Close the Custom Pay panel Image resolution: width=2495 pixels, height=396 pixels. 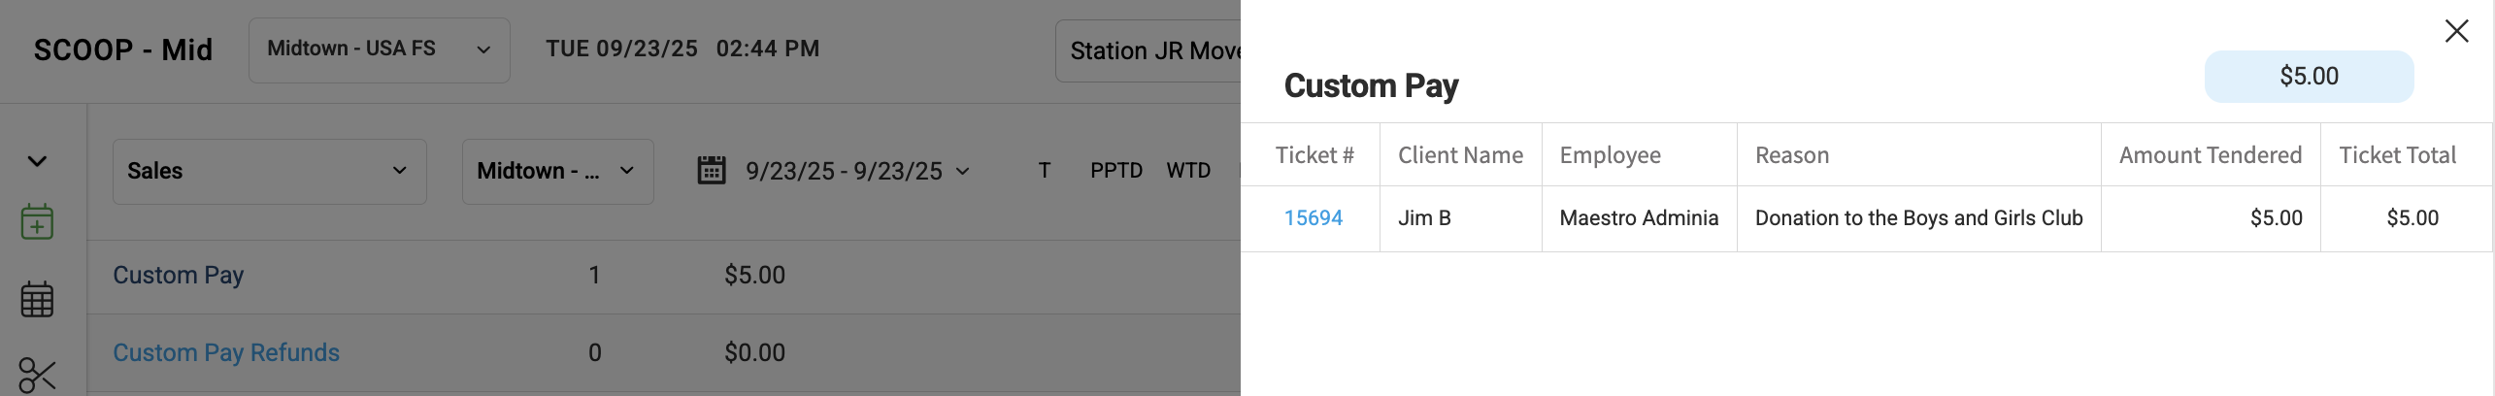[2456, 31]
